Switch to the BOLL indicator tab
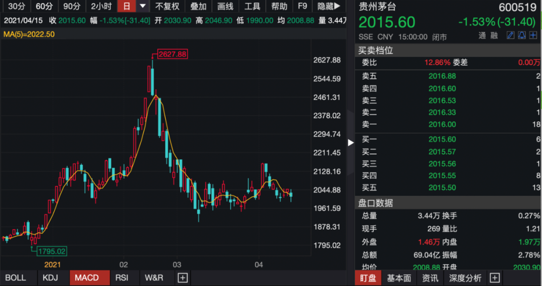Image resolution: width=542 pixels, height=286 pixels. point(16,277)
